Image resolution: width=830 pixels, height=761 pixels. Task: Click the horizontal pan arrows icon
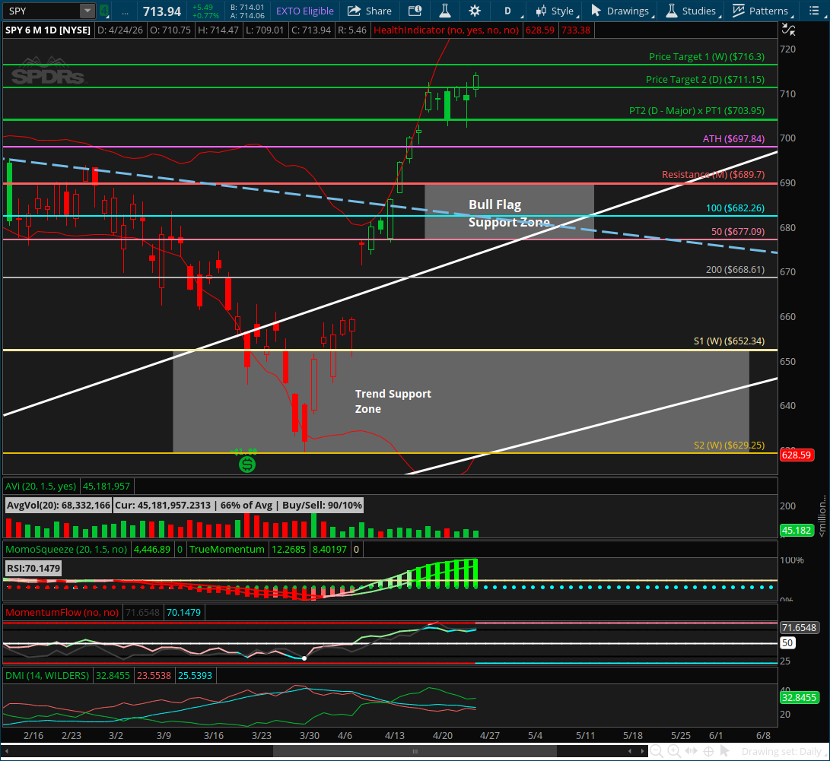(692, 751)
